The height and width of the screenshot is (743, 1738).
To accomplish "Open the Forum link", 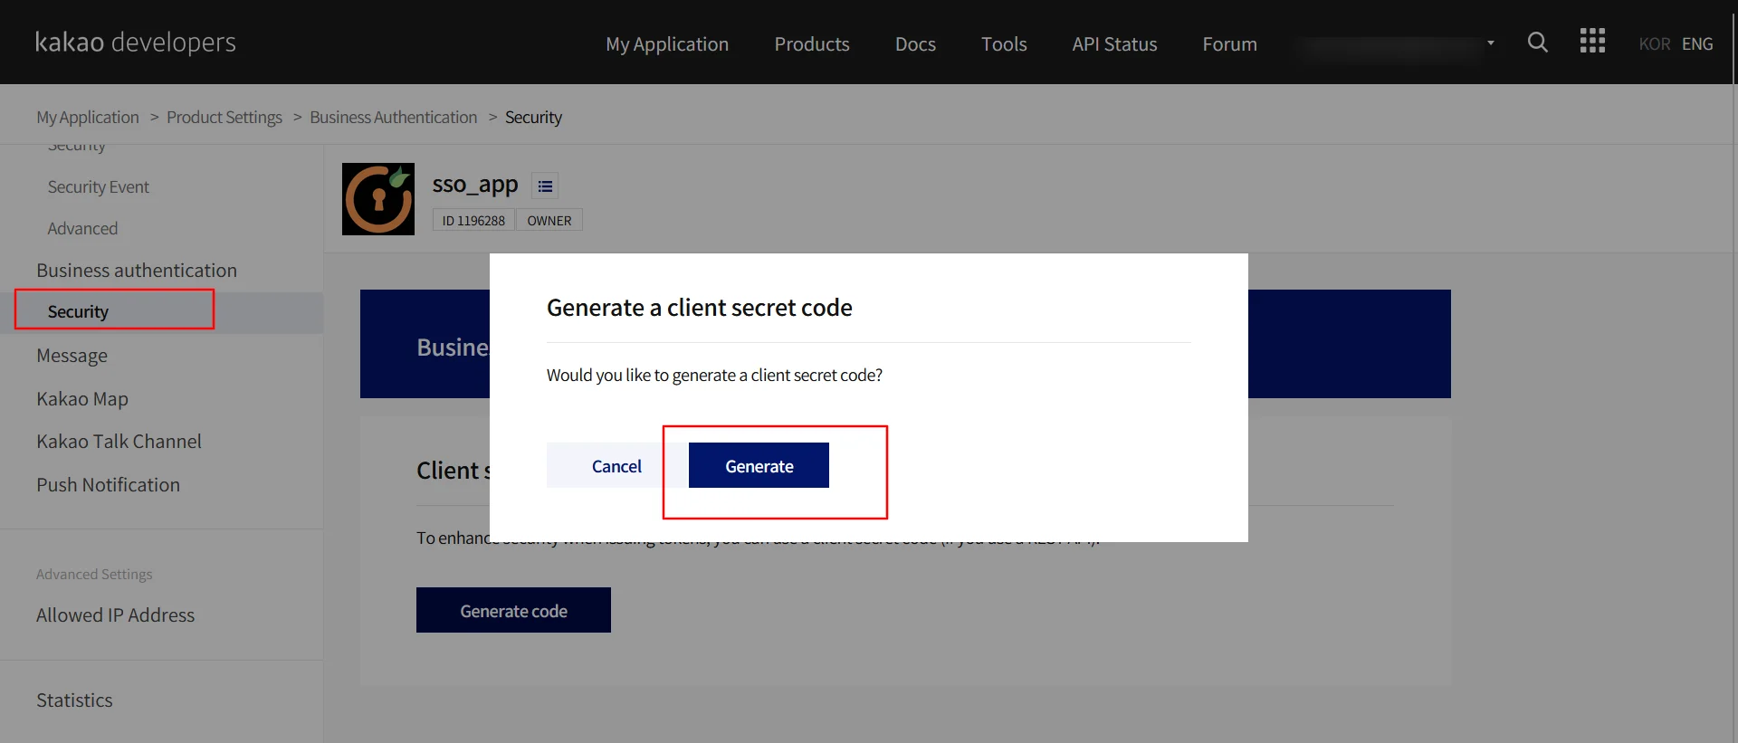I will [x=1229, y=44].
